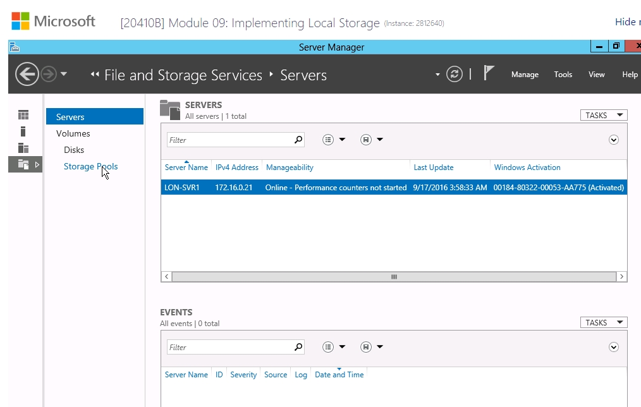
Task: Open breadcrumb path dropdown arrow
Action: [x=437, y=75]
